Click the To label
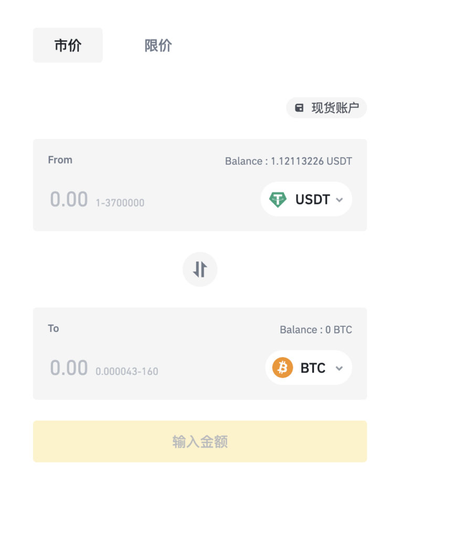Screen dimensions: 454x537 pos(53,328)
